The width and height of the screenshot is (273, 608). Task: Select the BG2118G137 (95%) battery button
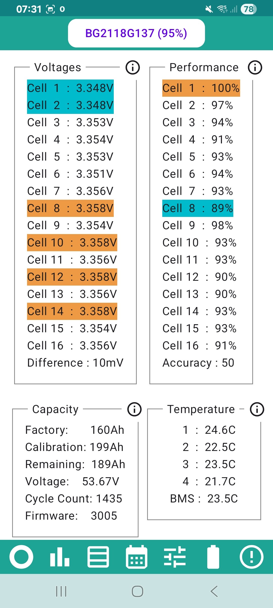point(136,33)
